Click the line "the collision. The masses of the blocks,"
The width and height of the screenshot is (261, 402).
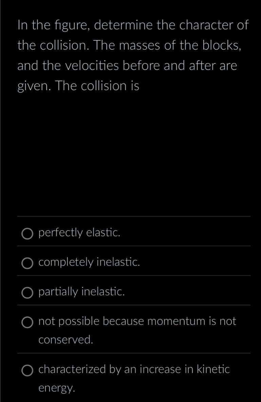click(129, 46)
